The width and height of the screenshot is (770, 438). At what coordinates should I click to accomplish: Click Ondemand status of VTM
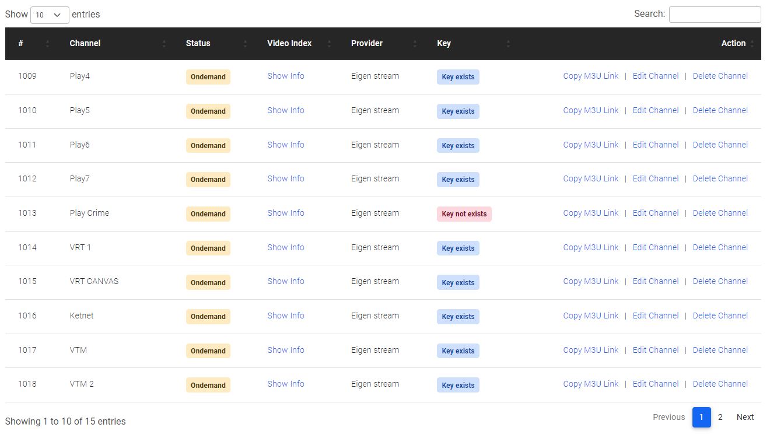[x=208, y=351]
